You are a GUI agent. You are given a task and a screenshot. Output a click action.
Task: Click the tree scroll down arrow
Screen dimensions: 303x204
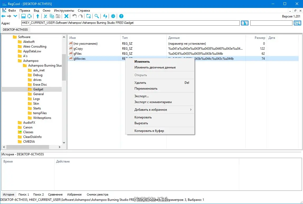point(64,143)
